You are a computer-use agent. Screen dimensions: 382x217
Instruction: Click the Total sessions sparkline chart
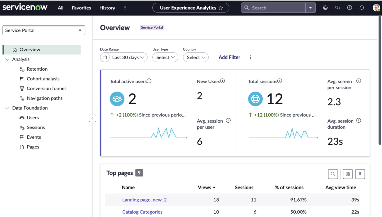point(283,134)
